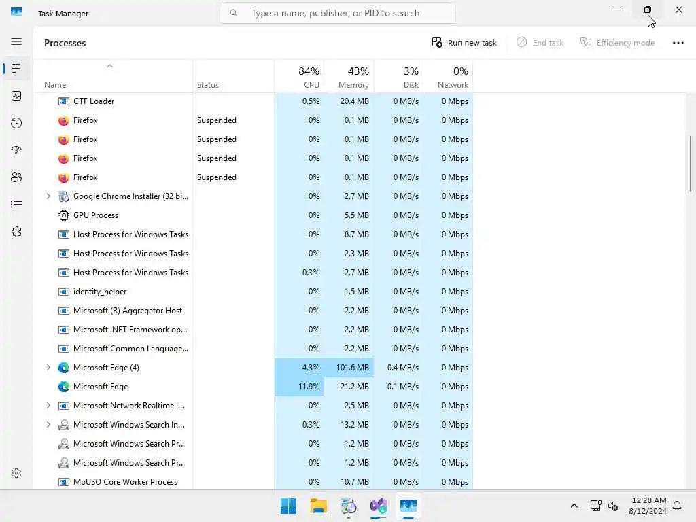
Task: Select the CTF Loader process row
Action: 253,101
